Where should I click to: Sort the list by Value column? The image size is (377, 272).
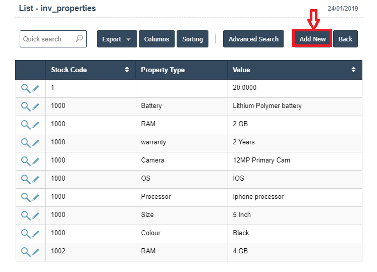pos(354,70)
